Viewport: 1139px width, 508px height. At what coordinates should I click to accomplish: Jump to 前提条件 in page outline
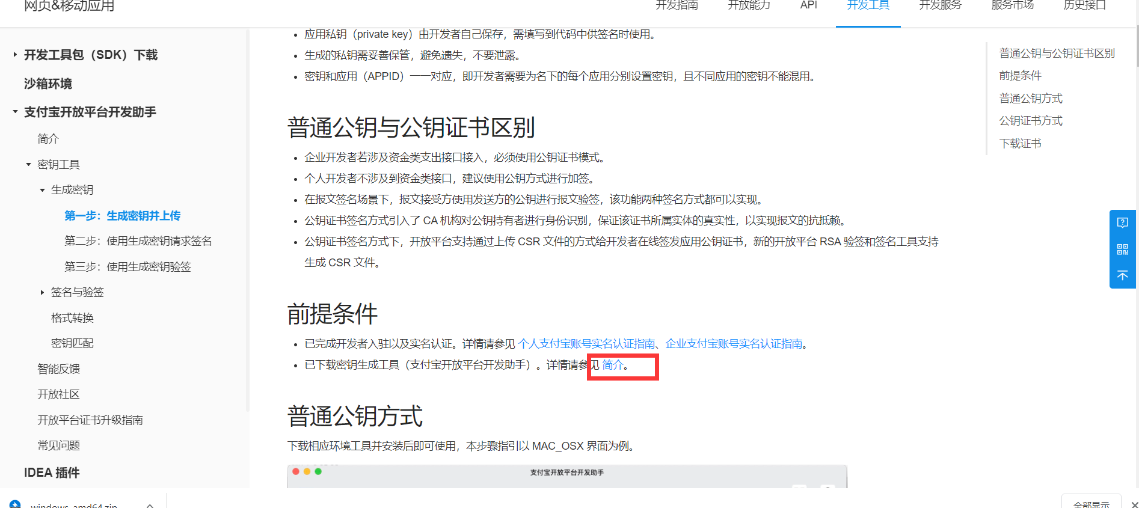coord(1021,76)
